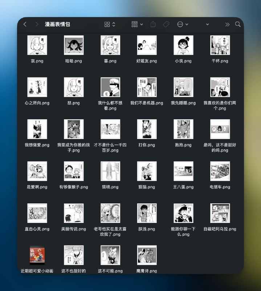Click the forward navigation arrow

pos(37,24)
